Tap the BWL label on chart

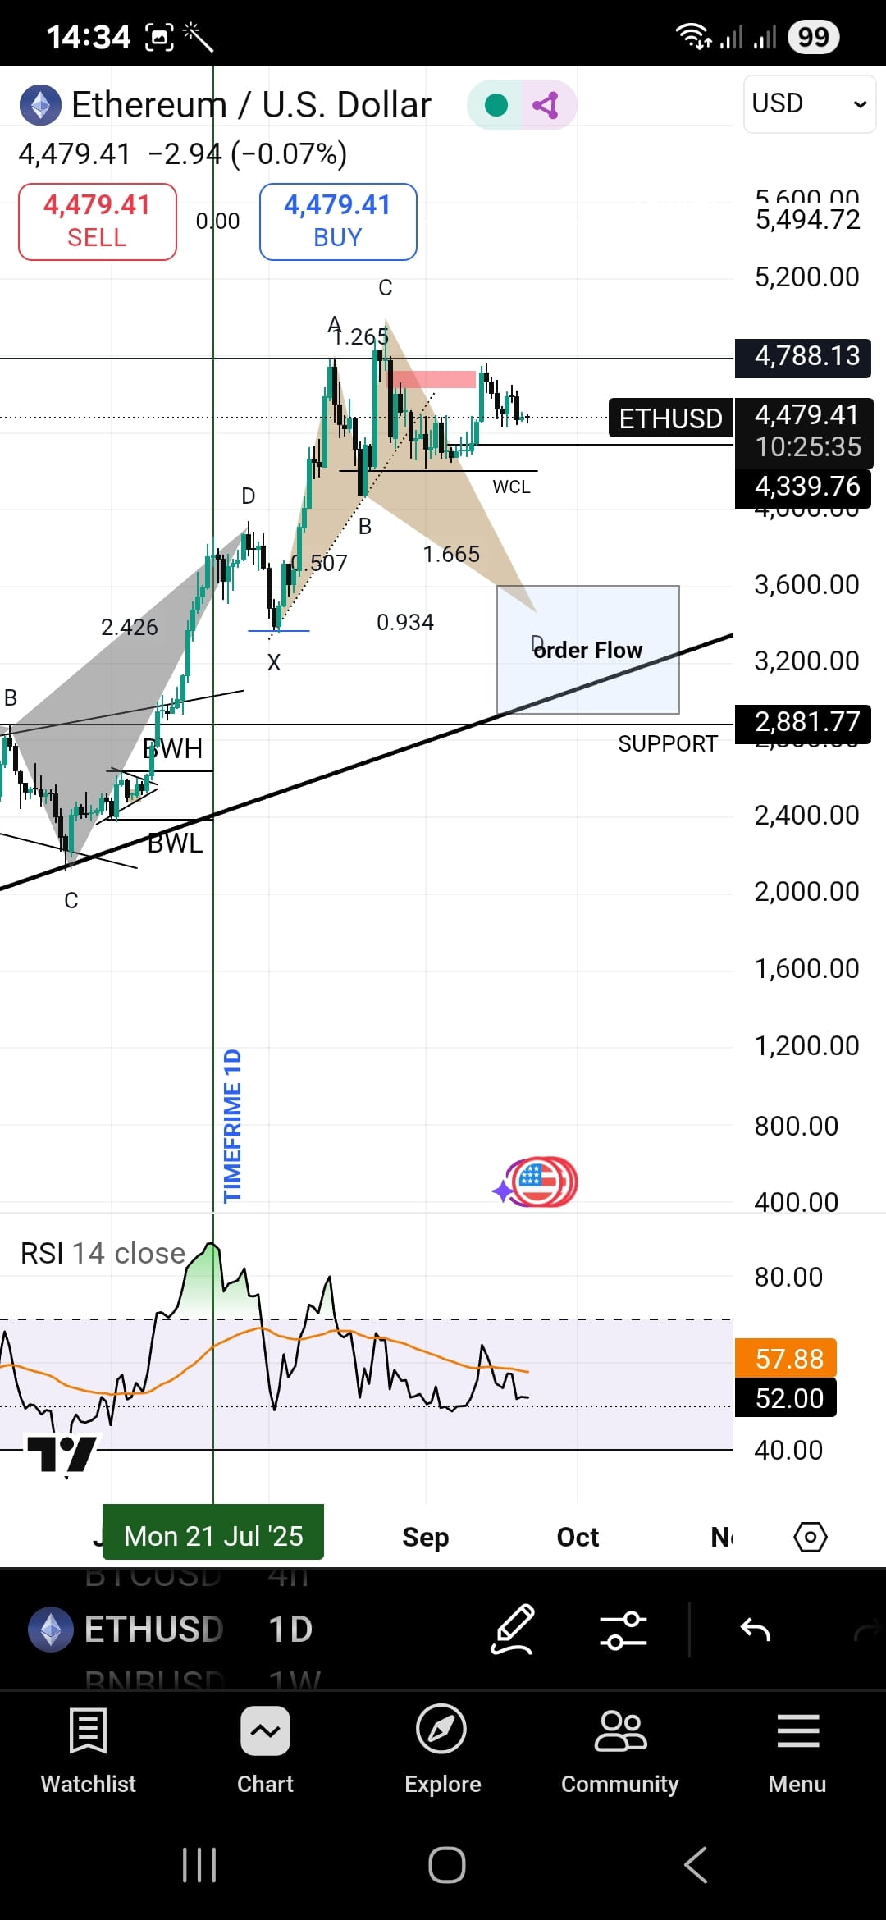[175, 843]
